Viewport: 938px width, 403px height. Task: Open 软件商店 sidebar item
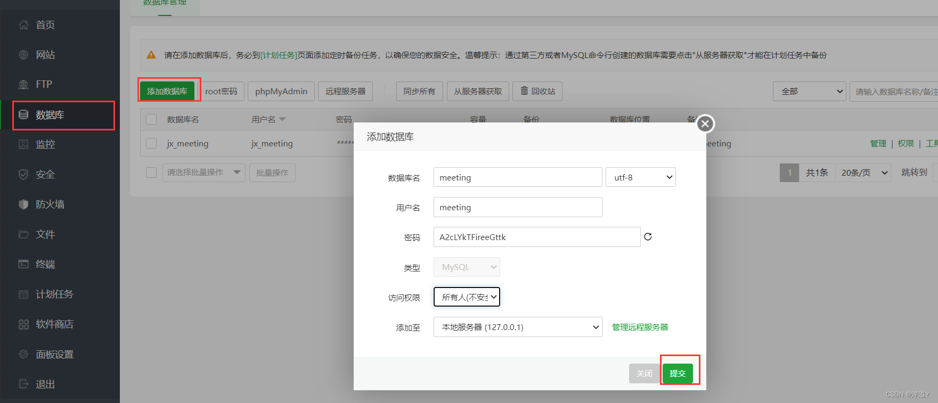(x=54, y=324)
